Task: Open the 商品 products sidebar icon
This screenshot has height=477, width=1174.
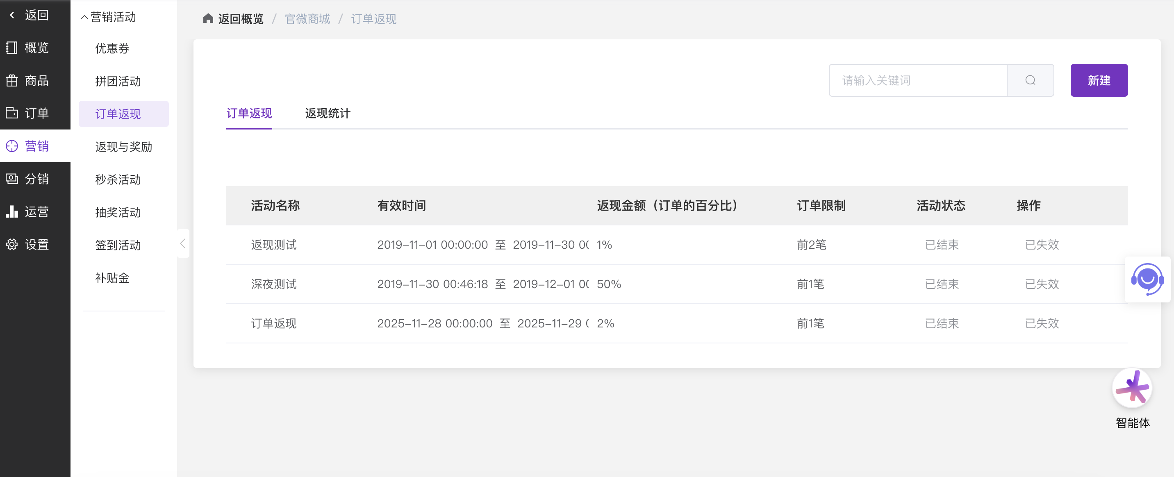Action: pos(12,81)
